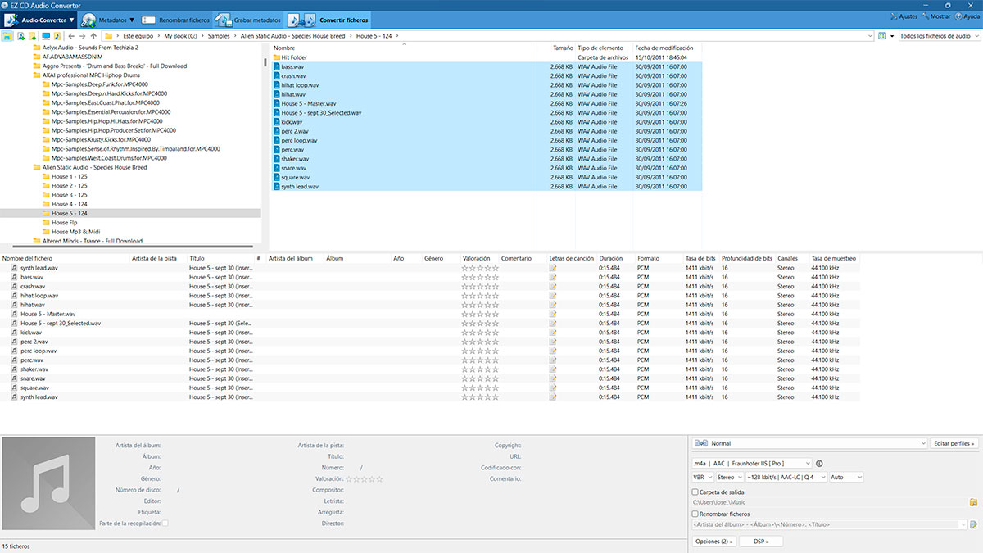Open the 'Todos los ficheros de audio' filter
The width and height of the screenshot is (983, 553).
click(x=938, y=36)
